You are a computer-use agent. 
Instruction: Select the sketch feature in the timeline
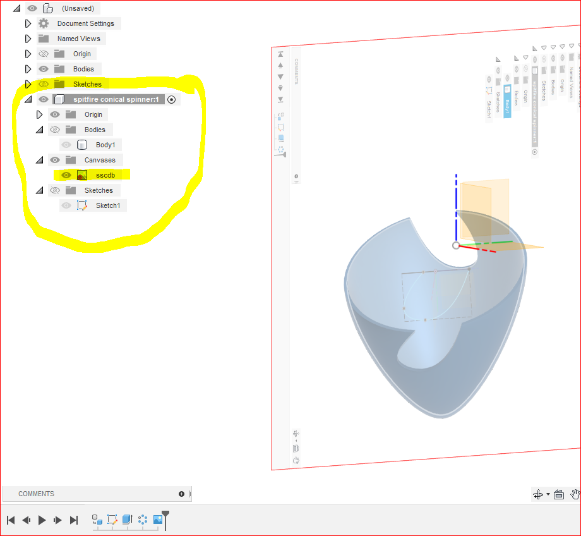coord(112,520)
